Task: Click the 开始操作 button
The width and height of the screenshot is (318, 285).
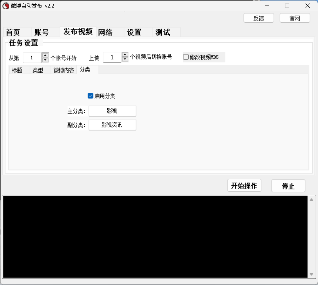Action: click(x=244, y=185)
